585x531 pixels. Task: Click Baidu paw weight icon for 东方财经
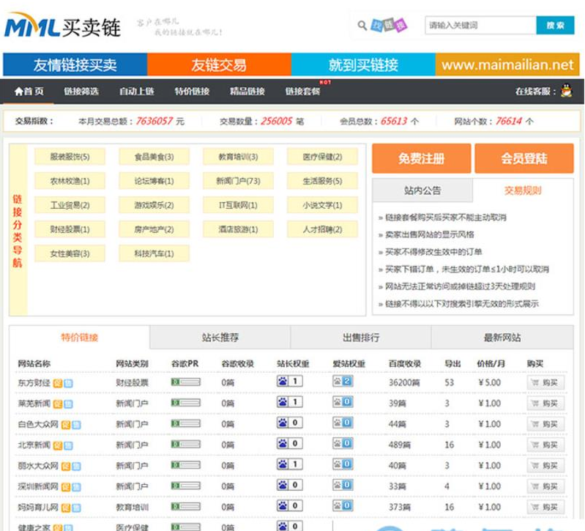click(x=283, y=382)
